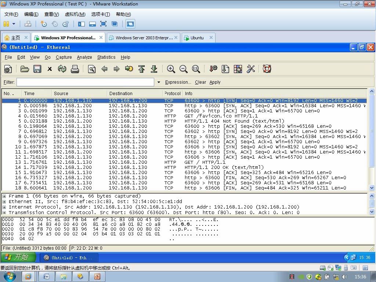Open the capture options gear icon in Ethereal
Screen dimensions: 376x282
pyautogui.click(x=8, y=69)
